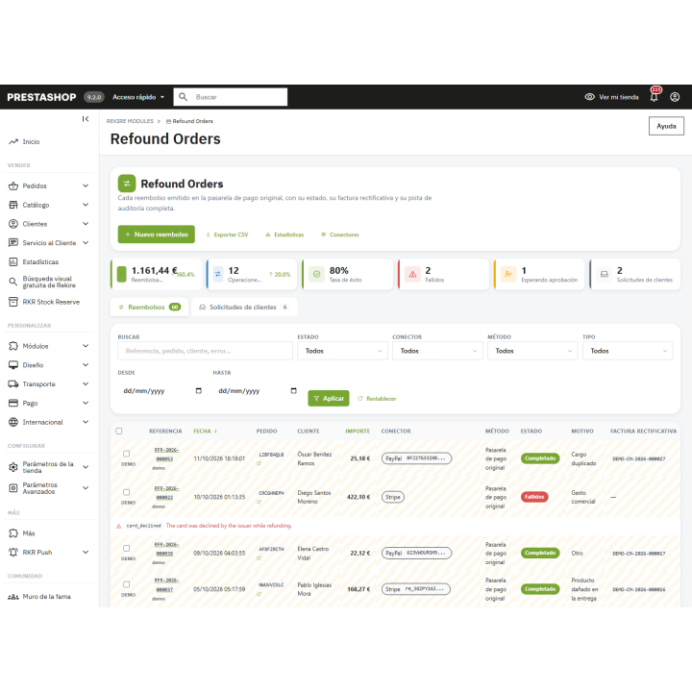Click the Desde date field
692x692 pixels.
[162, 390]
